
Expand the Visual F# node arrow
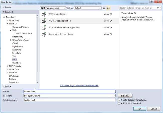pyautogui.click(x=7, y=73)
